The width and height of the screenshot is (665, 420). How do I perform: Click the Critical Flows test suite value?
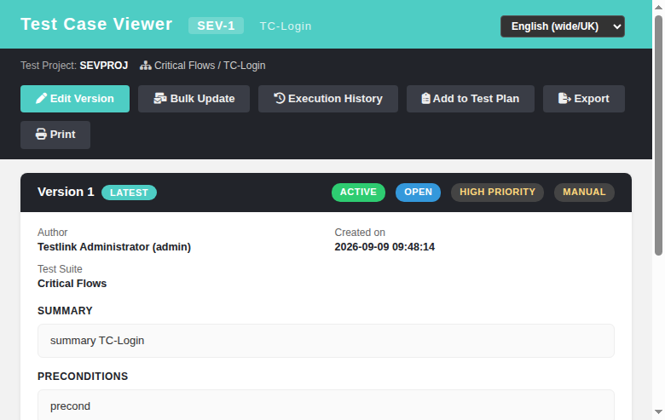[x=72, y=284]
